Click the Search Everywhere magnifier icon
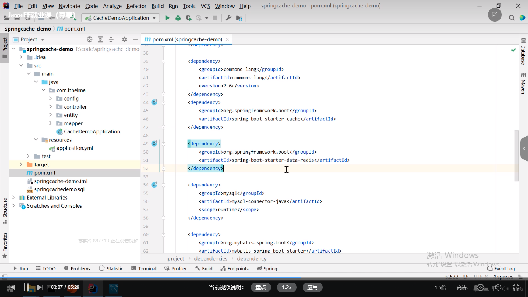This screenshot has width=528, height=297. (512, 18)
